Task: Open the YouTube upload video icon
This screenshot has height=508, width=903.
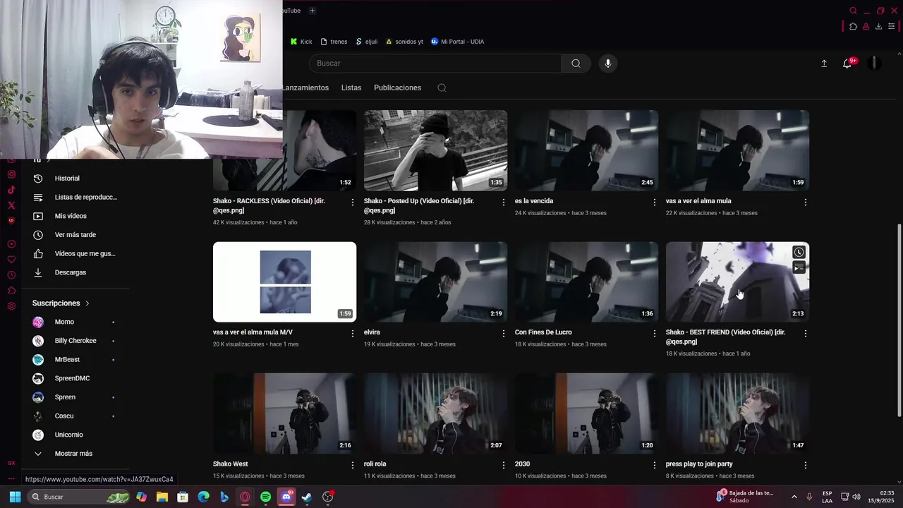Action: click(x=824, y=64)
